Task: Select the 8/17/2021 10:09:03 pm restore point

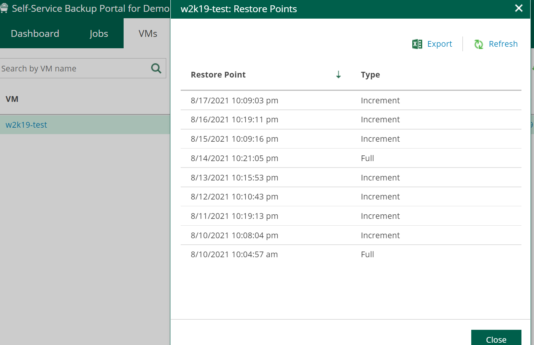Action: 234,101
